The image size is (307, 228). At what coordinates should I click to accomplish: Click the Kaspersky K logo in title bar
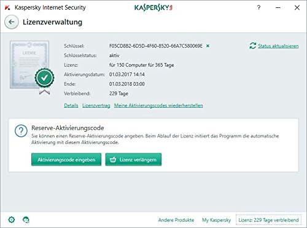pos(7,8)
